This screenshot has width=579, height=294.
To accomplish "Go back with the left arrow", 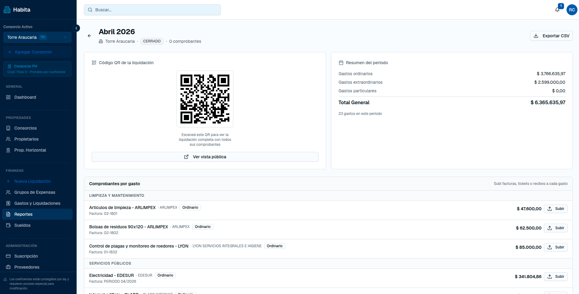I will (89, 36).
